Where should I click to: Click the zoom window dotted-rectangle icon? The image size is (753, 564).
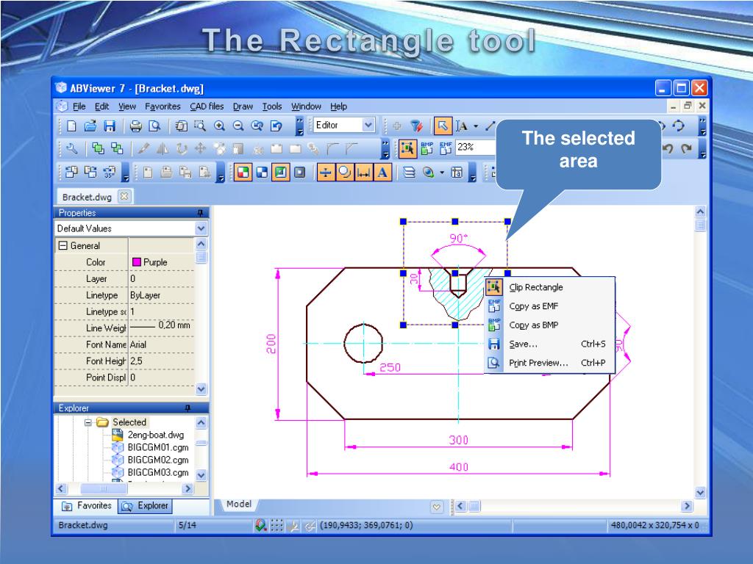pyautogui.click(x=200, y=126)
